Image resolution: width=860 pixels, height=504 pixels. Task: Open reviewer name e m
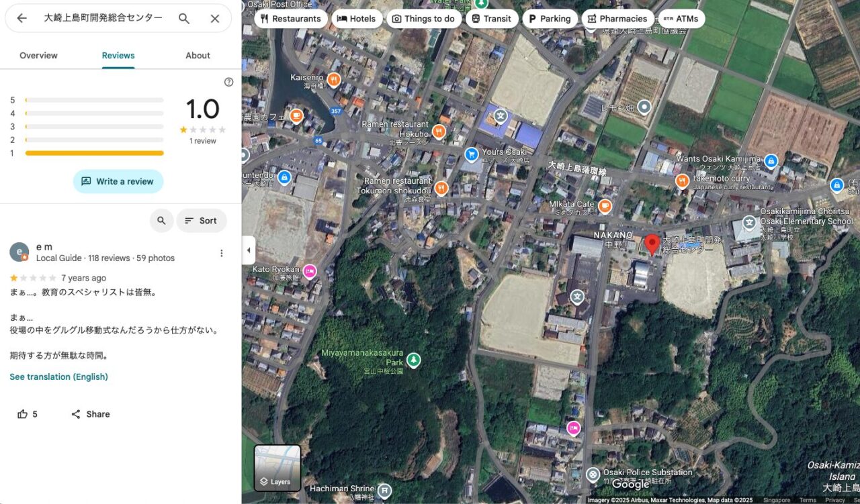(44, 247)
